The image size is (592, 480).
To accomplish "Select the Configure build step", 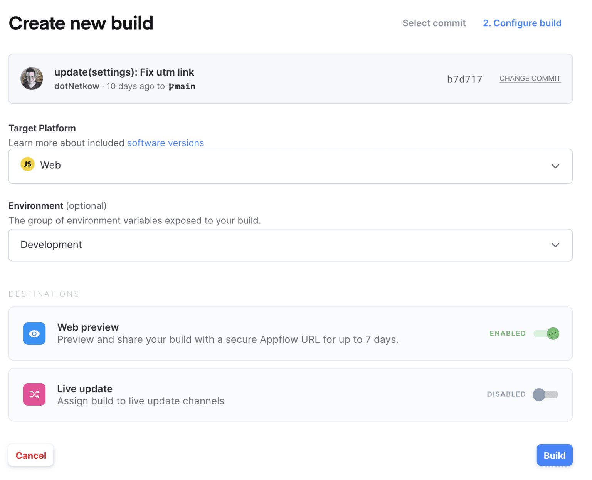I will tap(522, 23).
